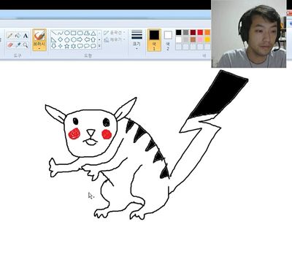Screen dimensions: 292x270
Task: Select the Pencil tool
Action: [x=9, y=36]
